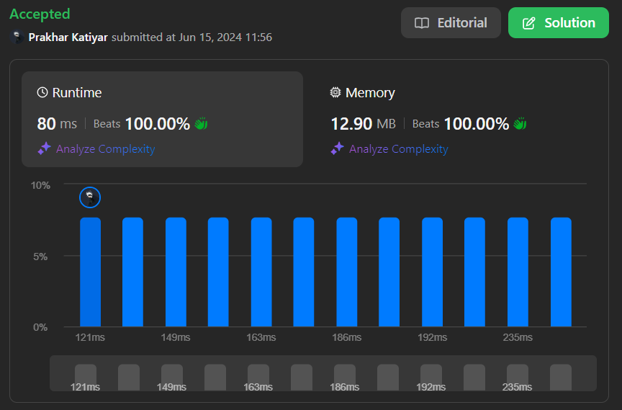This screenshot has height=410, width=622.
Task: Analyze Complexity for Runtime
Action: [x=105, y=149]
